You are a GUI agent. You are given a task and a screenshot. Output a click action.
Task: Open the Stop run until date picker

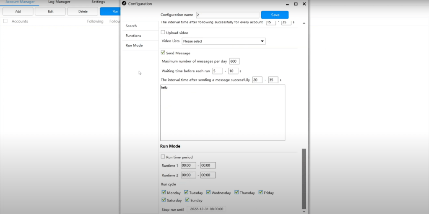[207, 209]
